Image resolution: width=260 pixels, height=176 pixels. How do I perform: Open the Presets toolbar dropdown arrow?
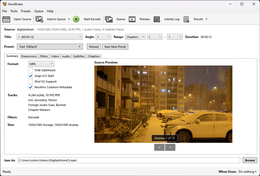[x=207, y=19]
